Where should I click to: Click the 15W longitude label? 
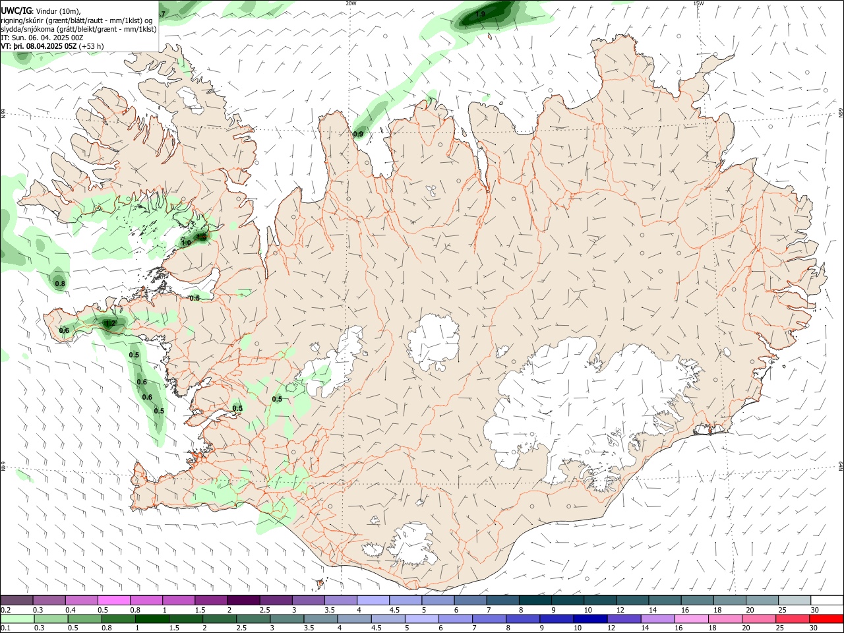coord(699,3)
